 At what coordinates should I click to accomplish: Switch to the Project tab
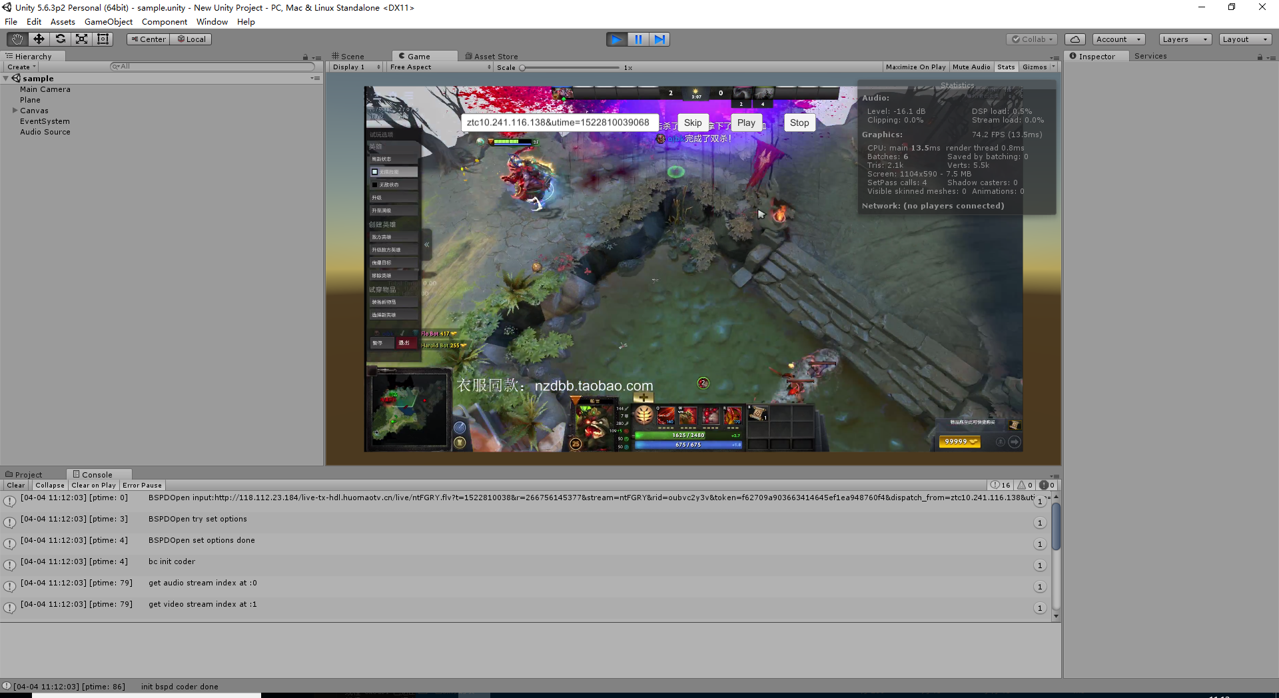(x=24, y=475)
